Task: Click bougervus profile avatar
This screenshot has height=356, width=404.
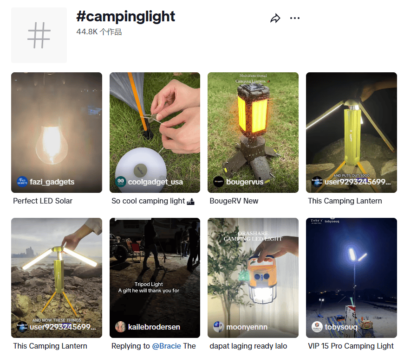Action: point(219,182)
